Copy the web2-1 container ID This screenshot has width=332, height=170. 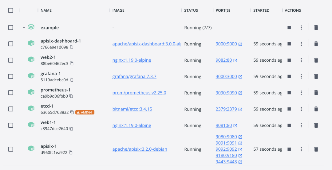72,64
